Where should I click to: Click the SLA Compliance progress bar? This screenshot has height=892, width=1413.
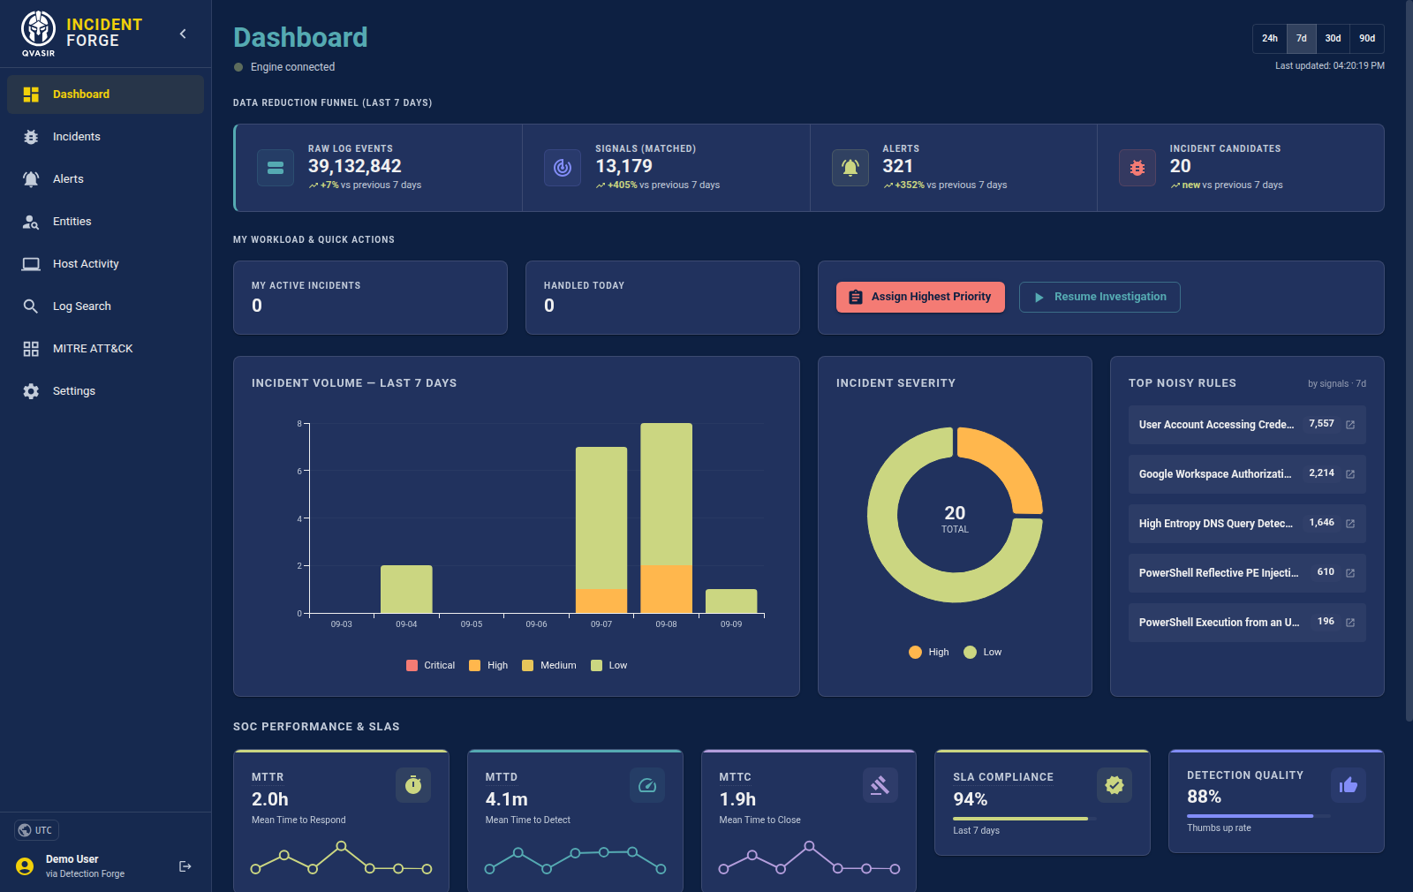(1025, 819)
